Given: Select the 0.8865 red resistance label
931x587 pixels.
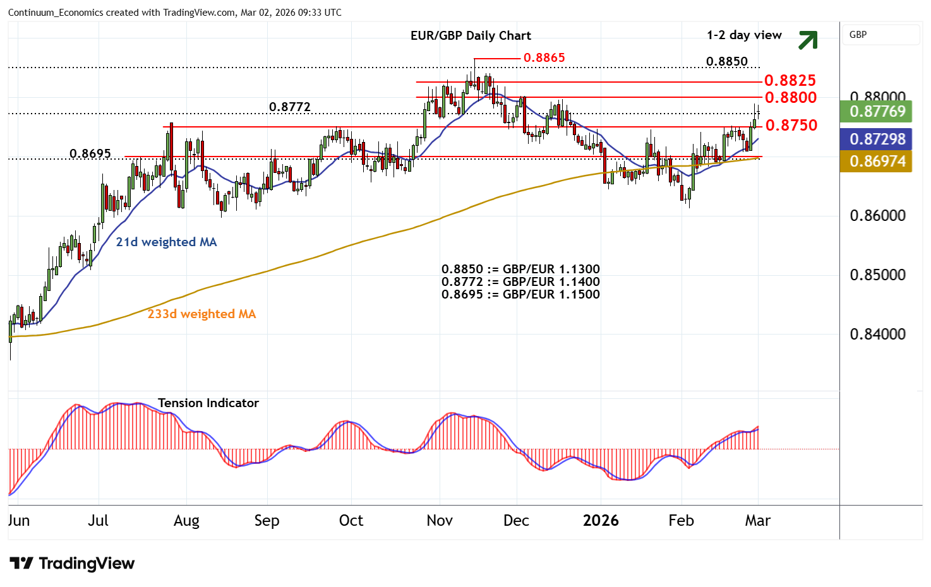Looking at the screenshot, I should (x=544, y=58).
